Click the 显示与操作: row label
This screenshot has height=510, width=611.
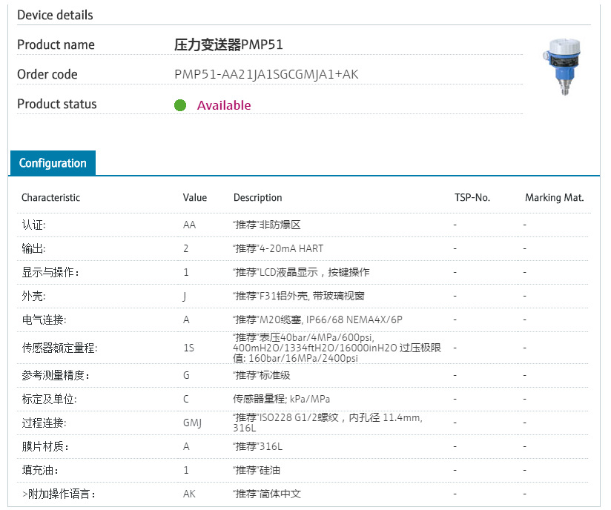coord(50,272)
